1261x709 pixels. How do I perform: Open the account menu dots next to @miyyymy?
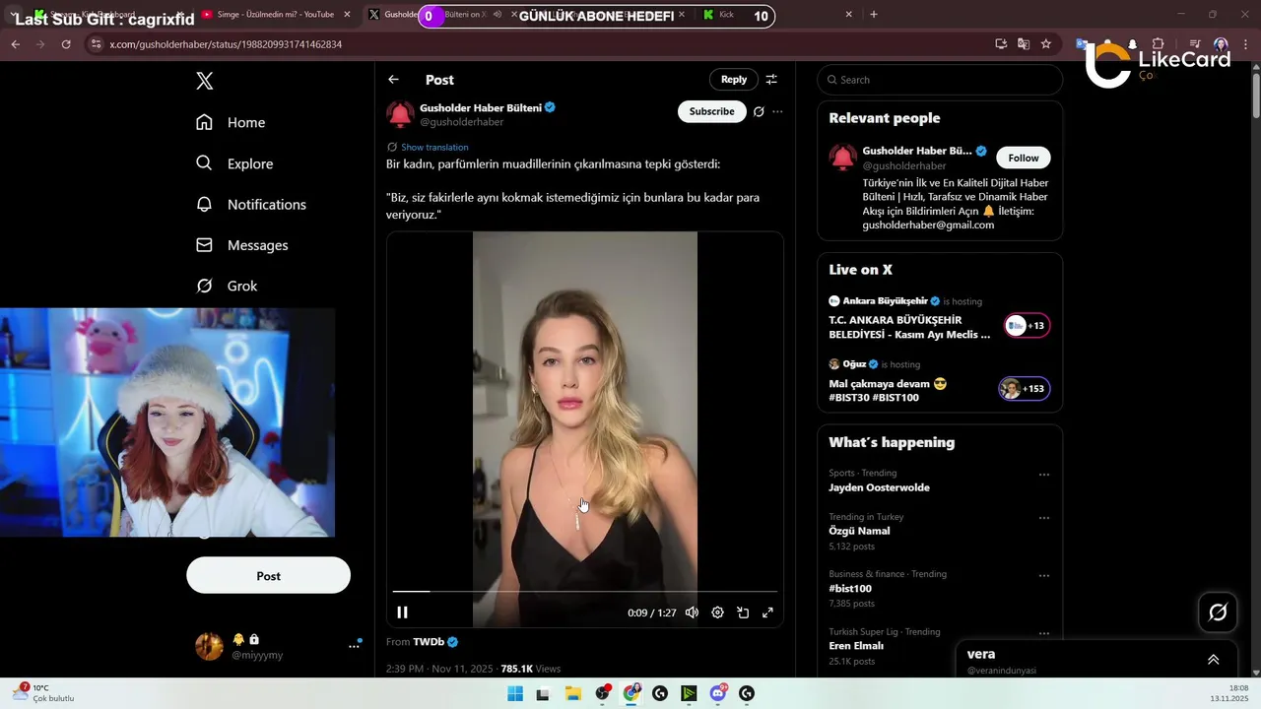tap(354, 646)
